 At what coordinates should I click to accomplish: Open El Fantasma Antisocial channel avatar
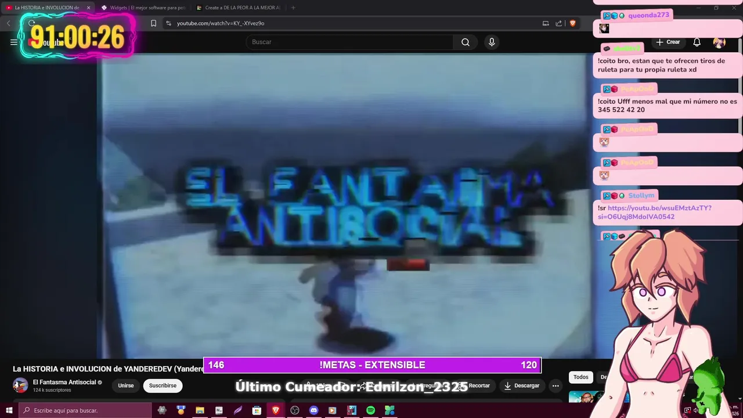[x=20, y=385]
